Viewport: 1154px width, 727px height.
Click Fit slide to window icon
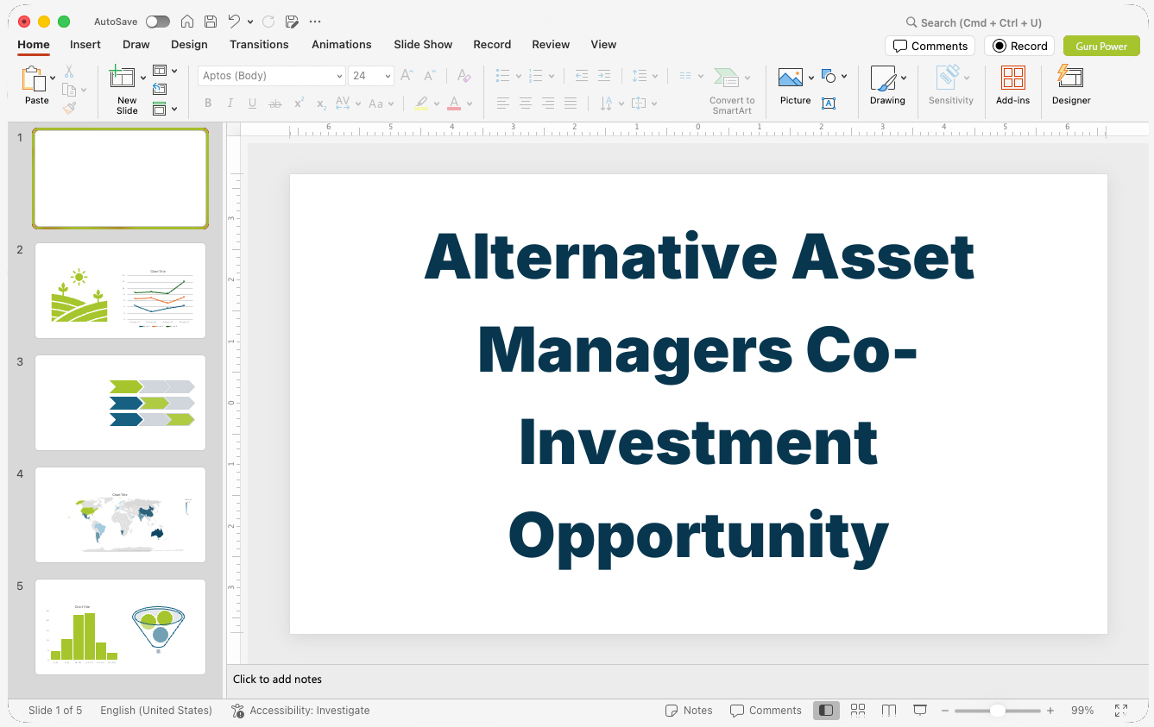tap(1121, 711)
